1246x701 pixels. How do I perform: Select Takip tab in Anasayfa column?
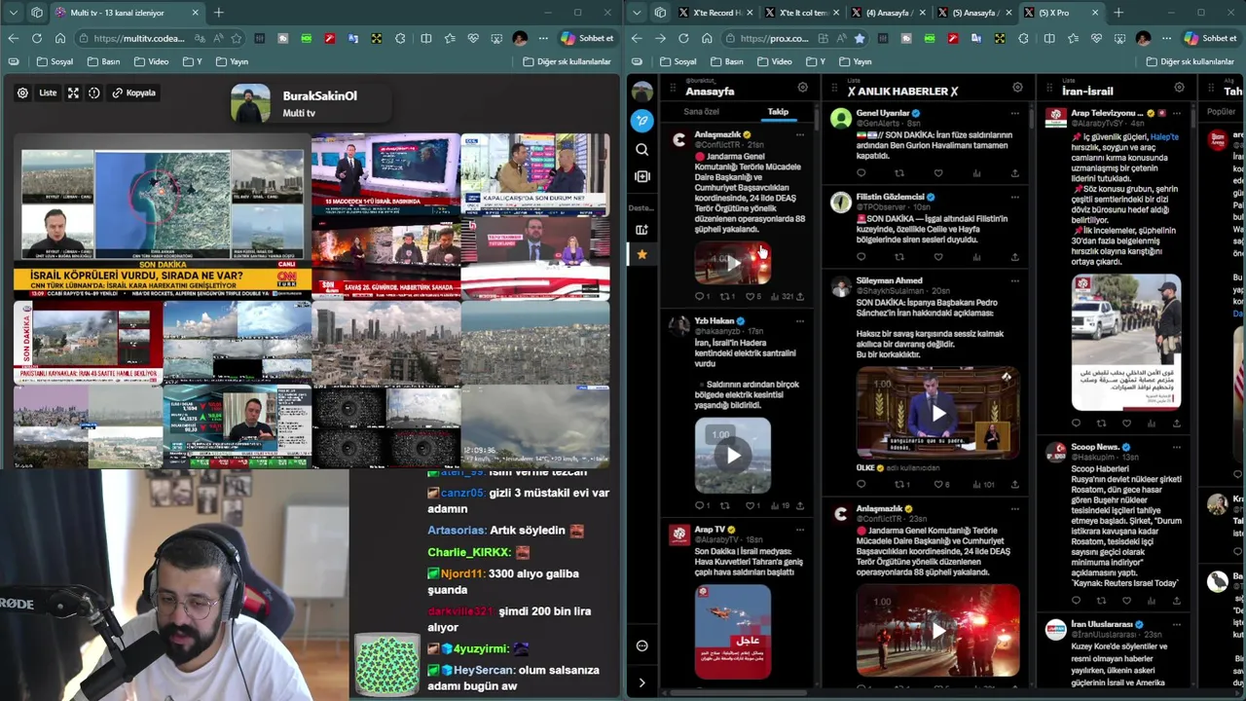click(x=778, y=112)
